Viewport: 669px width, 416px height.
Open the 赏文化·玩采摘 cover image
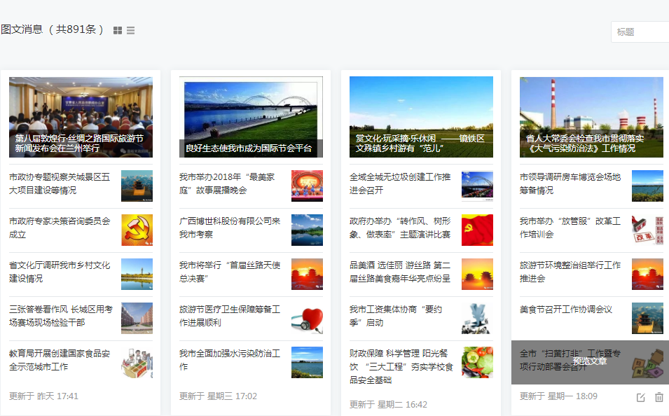pos(421,117)
